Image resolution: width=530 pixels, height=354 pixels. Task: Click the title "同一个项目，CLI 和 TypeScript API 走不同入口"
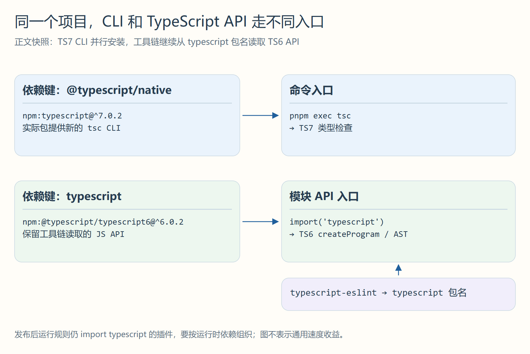169,22
